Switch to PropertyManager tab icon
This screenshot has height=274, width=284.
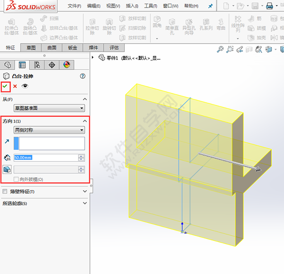tap(22, 65)
